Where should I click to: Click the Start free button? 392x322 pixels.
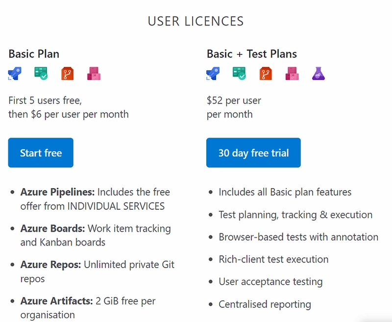click(41, 152)
